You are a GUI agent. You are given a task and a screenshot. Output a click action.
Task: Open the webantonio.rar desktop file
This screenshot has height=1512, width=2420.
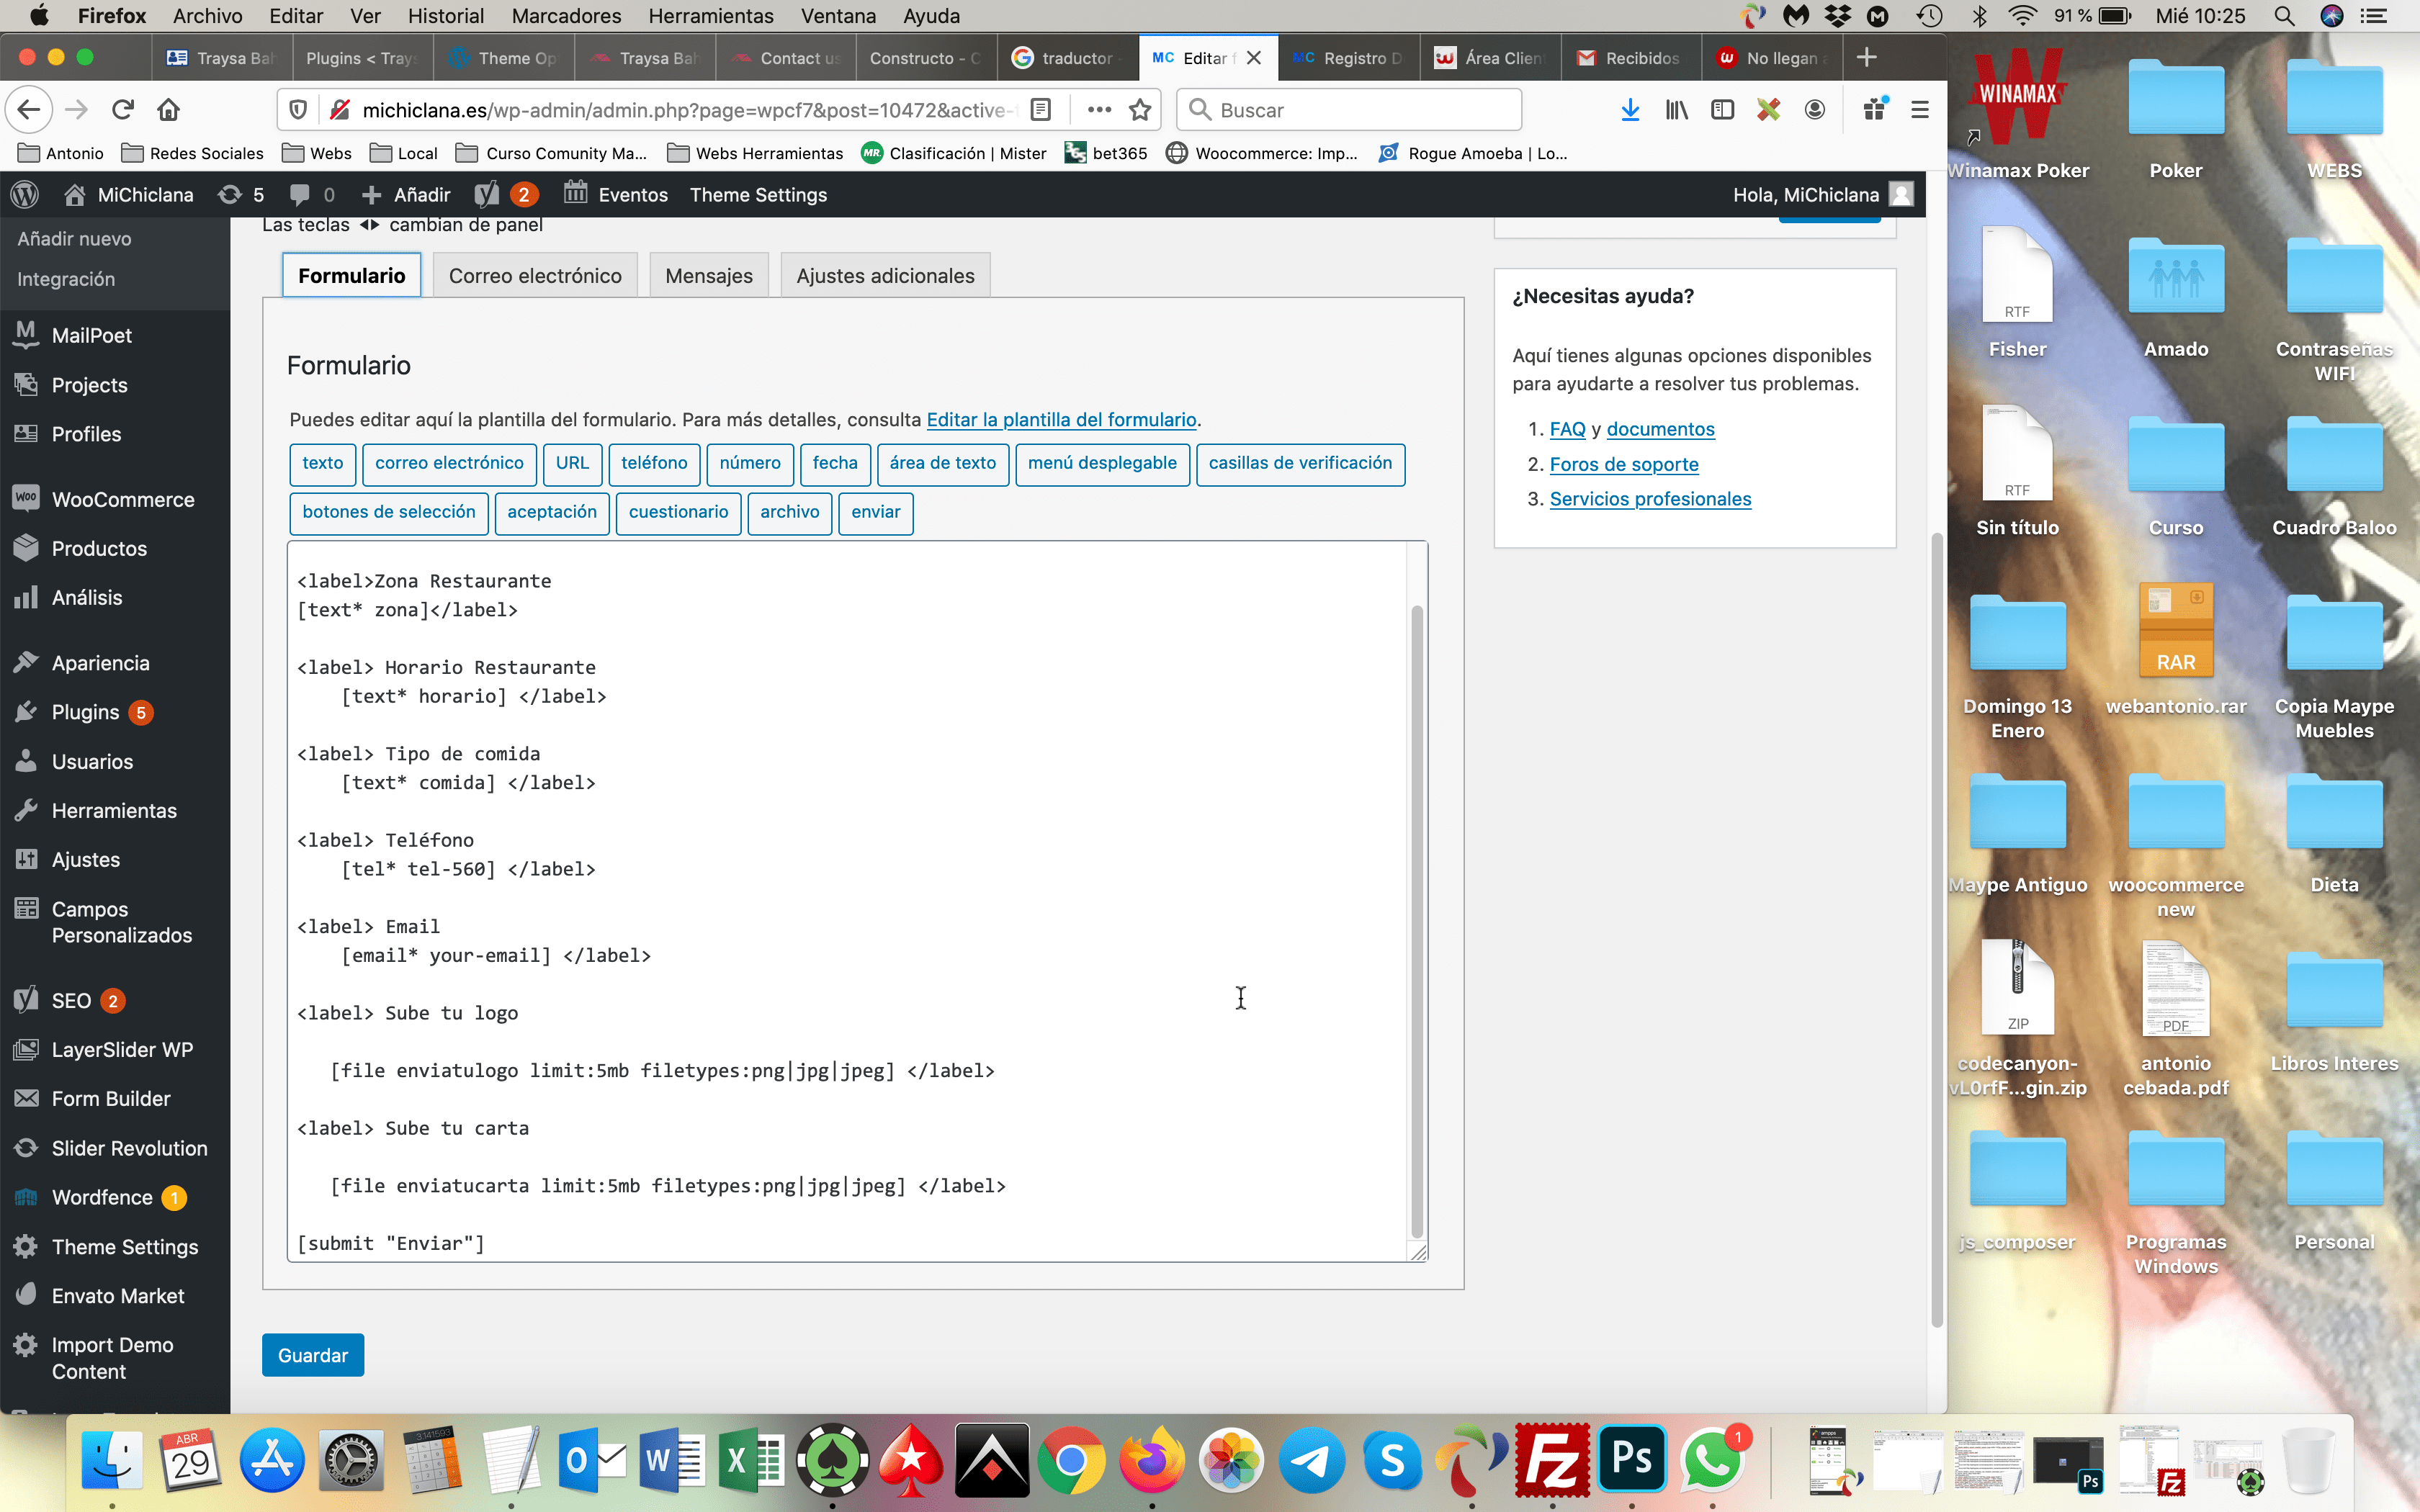(x=2175, y=650)
